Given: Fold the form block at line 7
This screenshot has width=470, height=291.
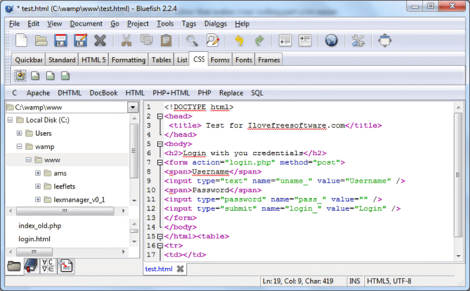Looking at the screenshot, I should 160,162.
